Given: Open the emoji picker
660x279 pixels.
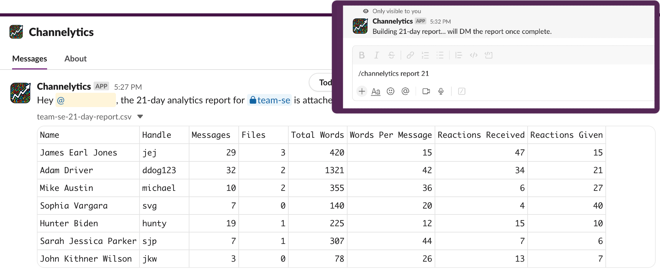Looking at the screenshot, I should pos(390,91).
